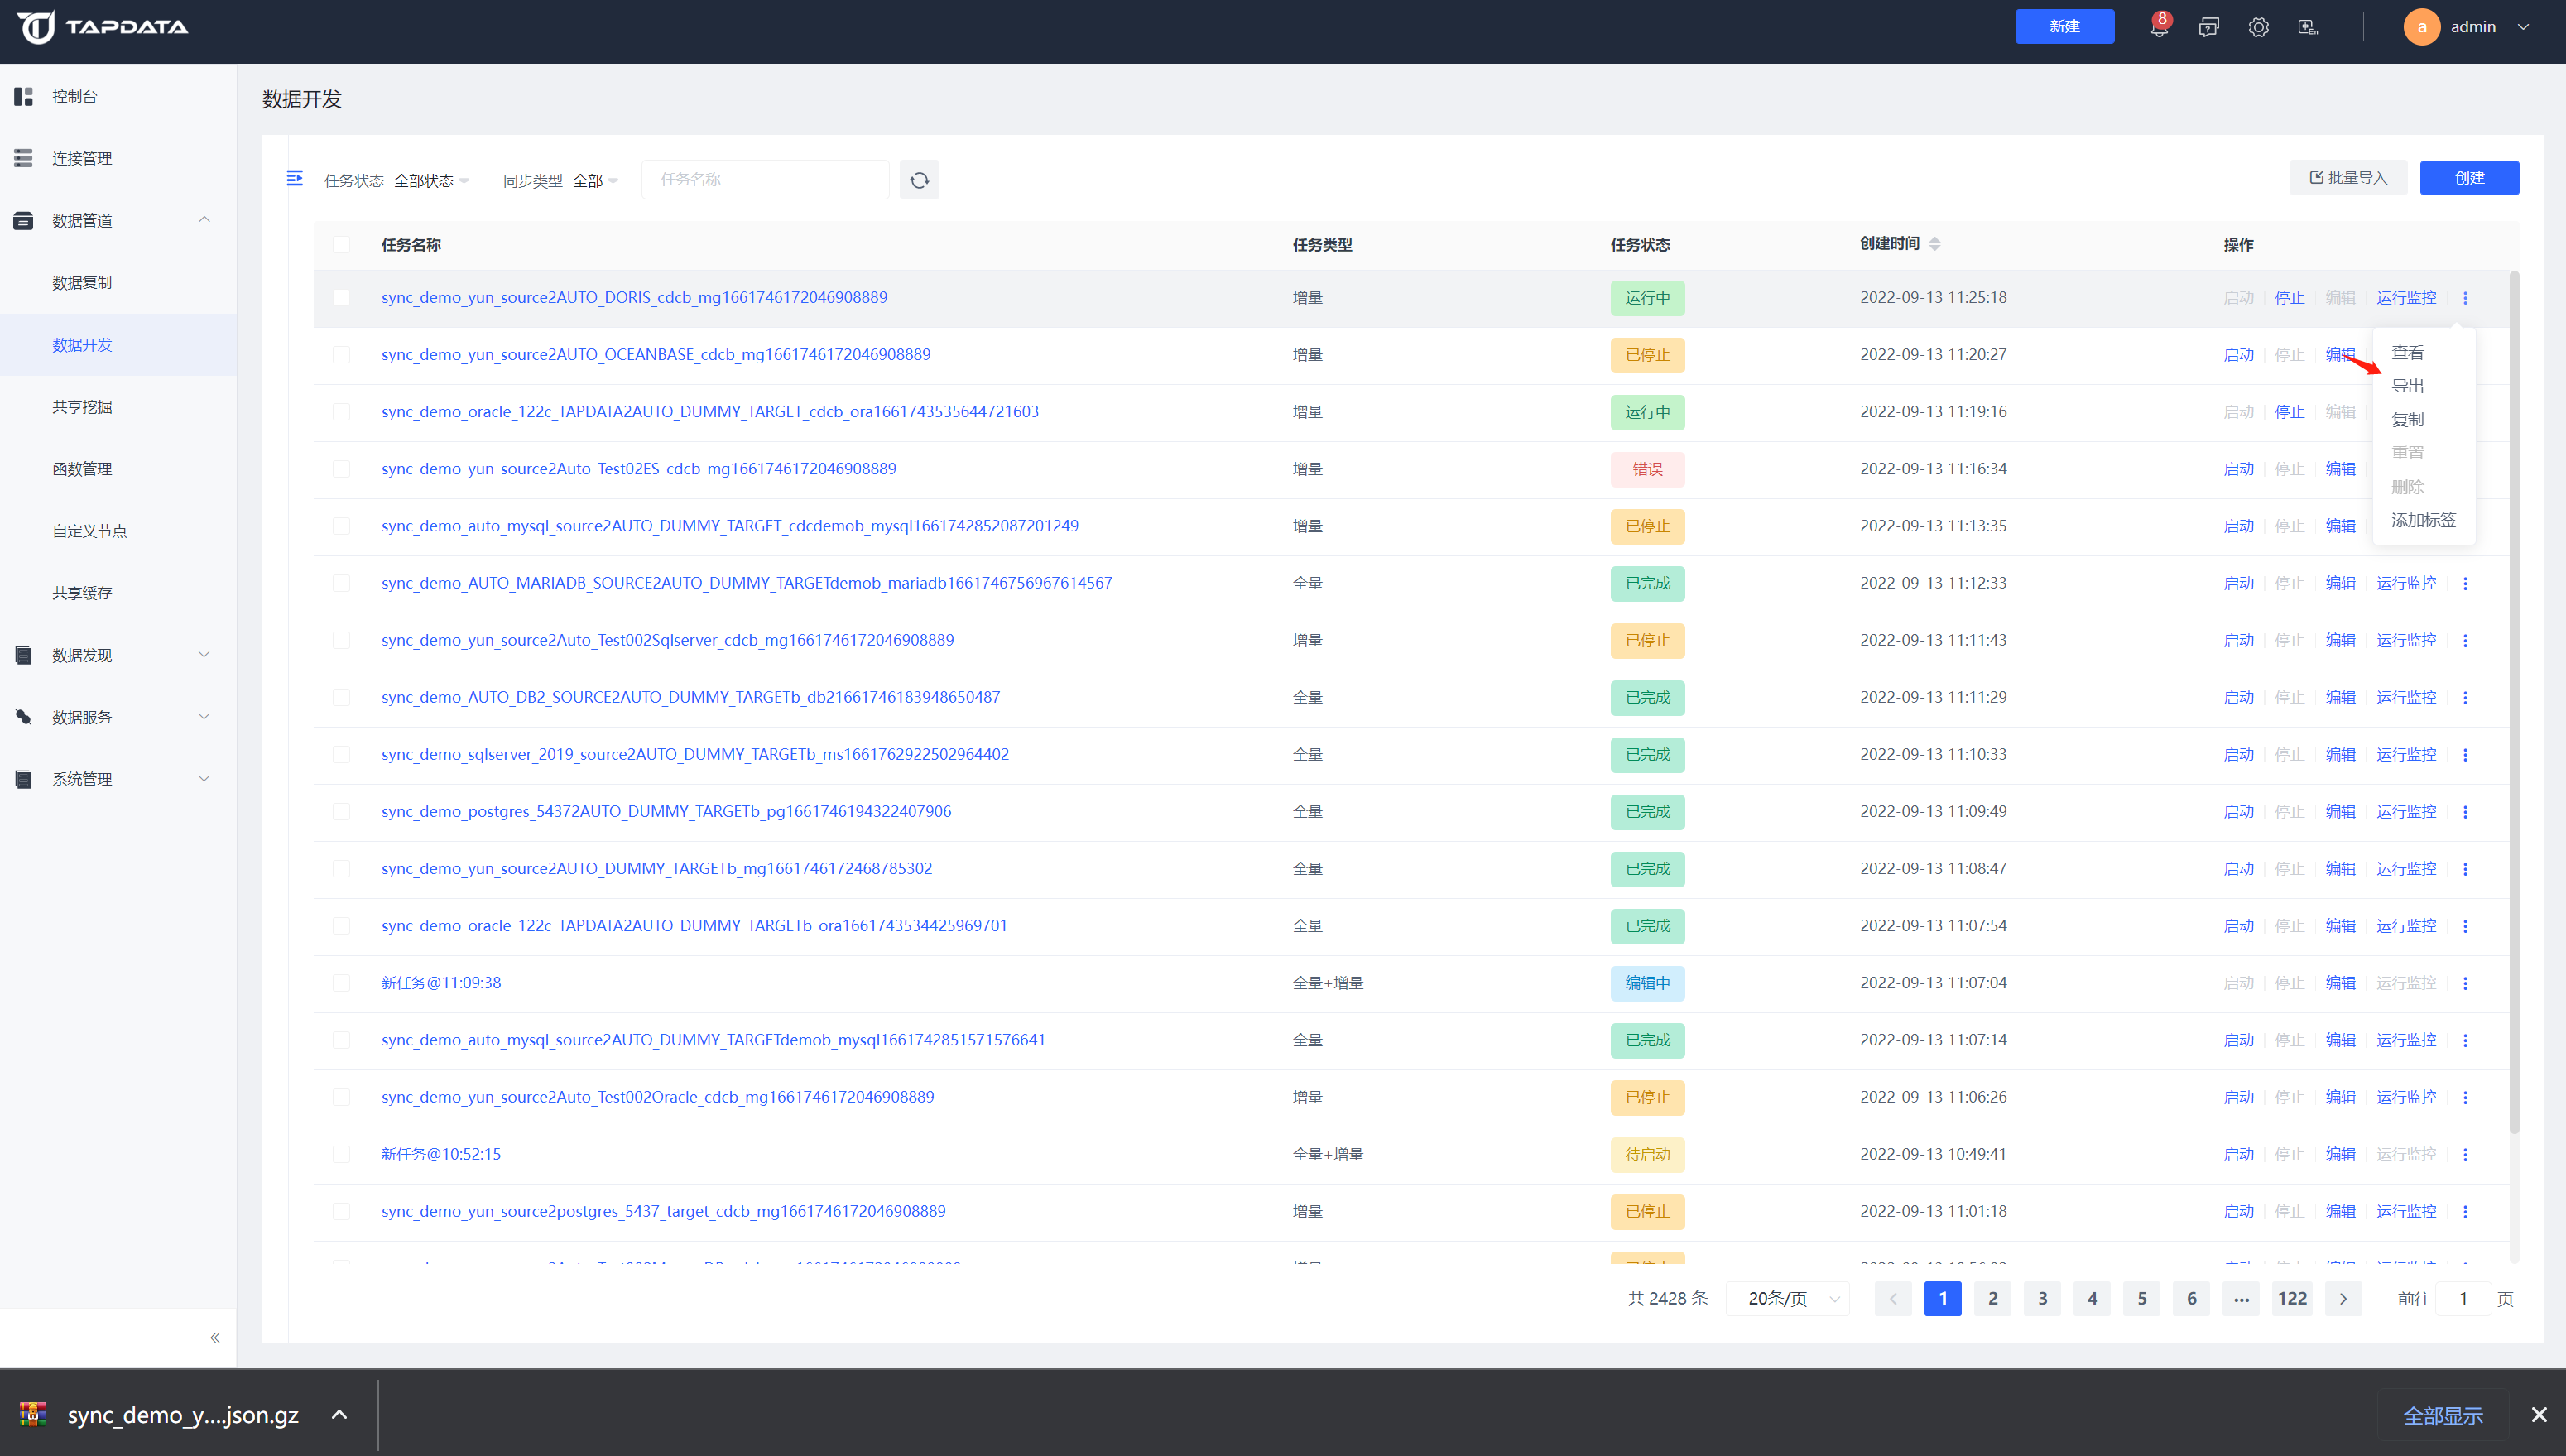Tick the select-all checkbox in table header
The height and width of the screenshot is (1456, 2566).
pos(341,245)
